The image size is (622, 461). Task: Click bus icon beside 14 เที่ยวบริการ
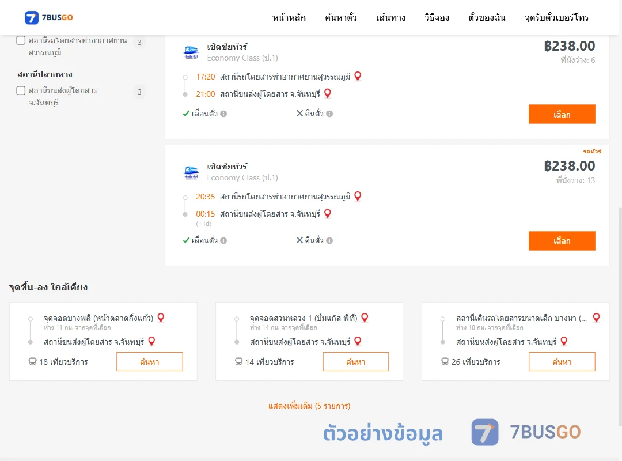tap(238, 362)
